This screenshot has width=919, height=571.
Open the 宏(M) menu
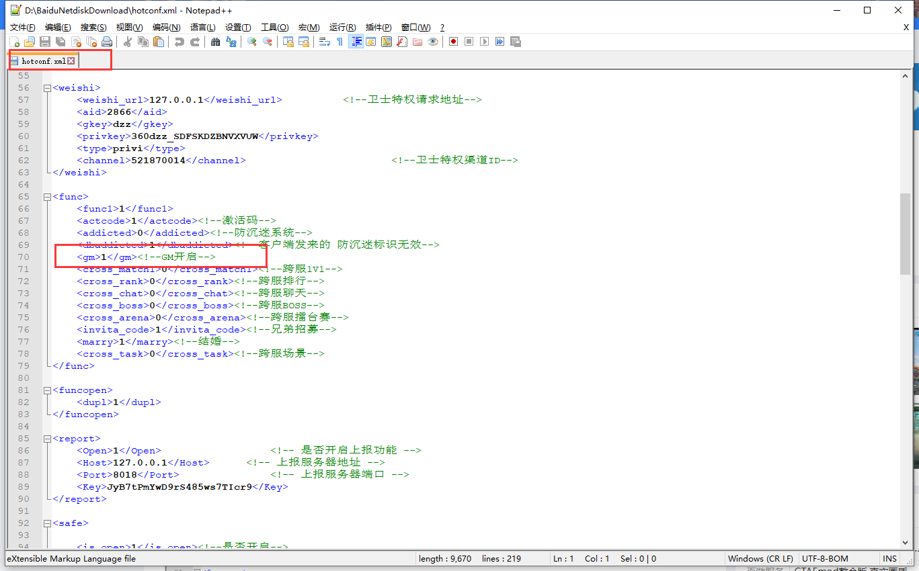point(309,28)
